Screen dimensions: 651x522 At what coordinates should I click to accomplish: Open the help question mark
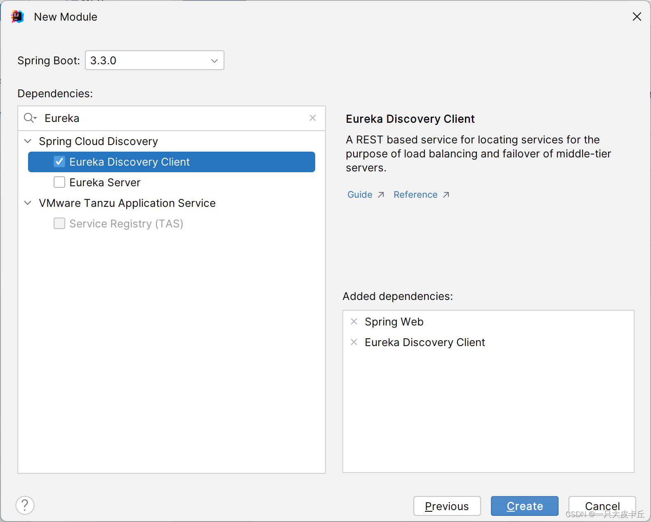[25, 505]
